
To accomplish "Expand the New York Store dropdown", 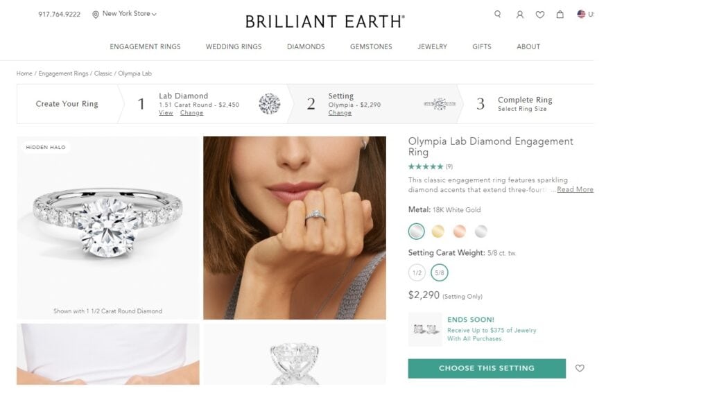I will point(130,14).
